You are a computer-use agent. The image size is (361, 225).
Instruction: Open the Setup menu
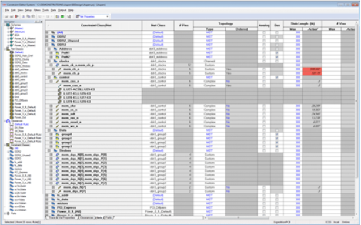coord(28,10)
